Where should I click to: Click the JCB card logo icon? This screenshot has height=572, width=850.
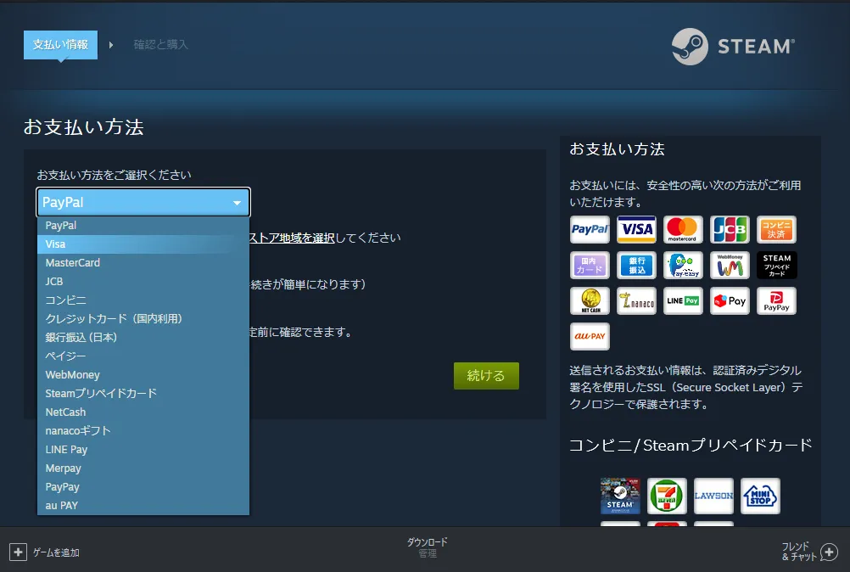730,229
